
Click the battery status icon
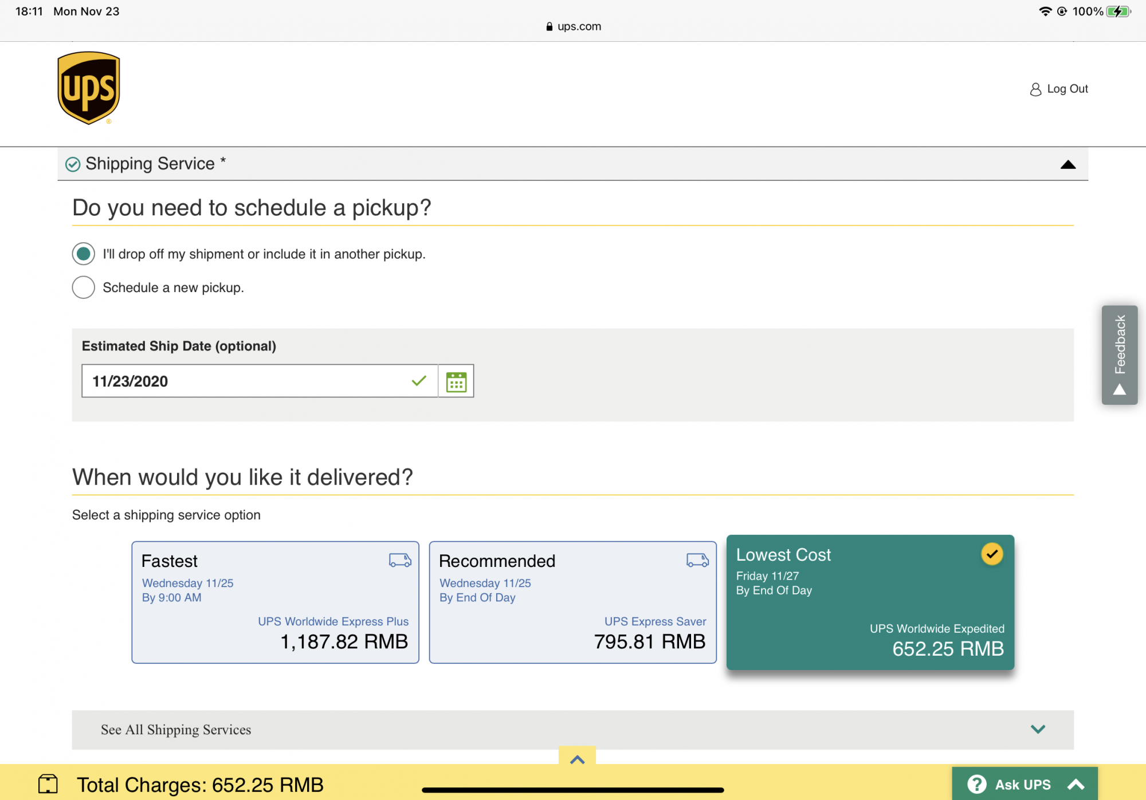(x=1118, y=11)
